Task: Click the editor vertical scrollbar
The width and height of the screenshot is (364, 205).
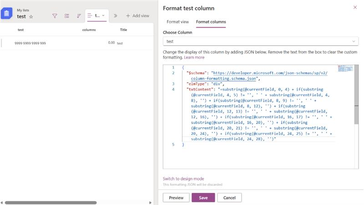Action: point(356,95)
